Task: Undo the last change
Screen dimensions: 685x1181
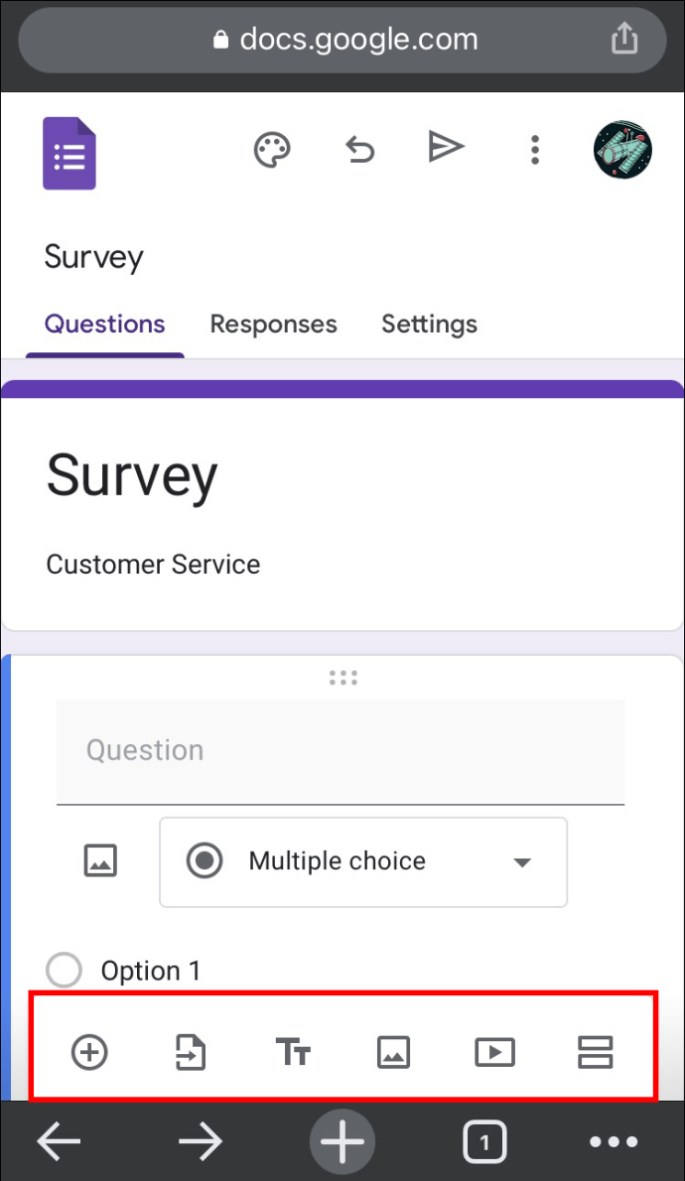Action: (x=359, y=149)
